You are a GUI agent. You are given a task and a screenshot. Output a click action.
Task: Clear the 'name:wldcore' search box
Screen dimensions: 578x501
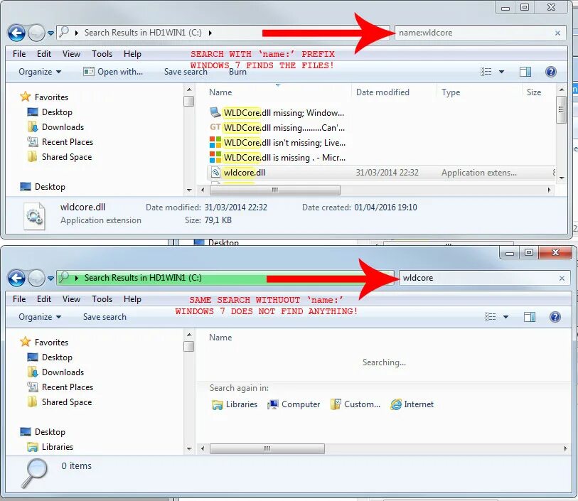pos(557,33)
